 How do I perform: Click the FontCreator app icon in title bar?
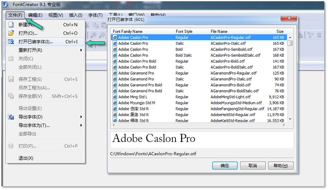[6, 5]
